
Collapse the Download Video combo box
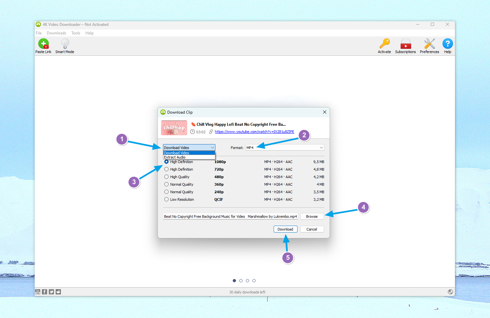pos(189,148)
